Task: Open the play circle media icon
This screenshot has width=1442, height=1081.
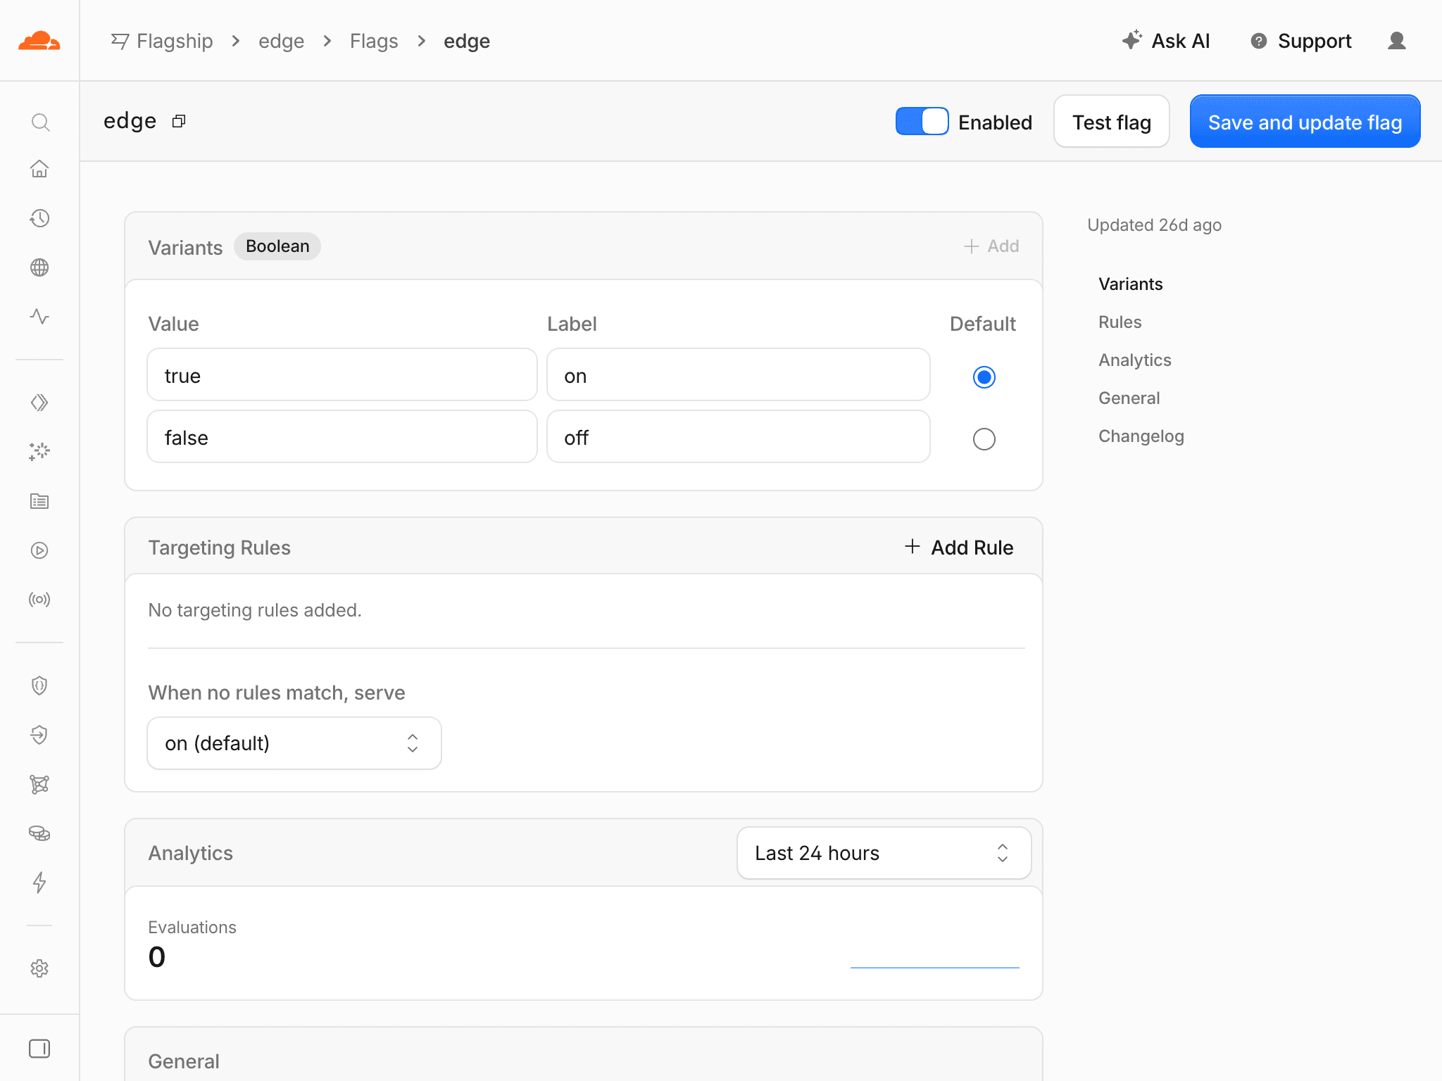Action: click(39, 550)
